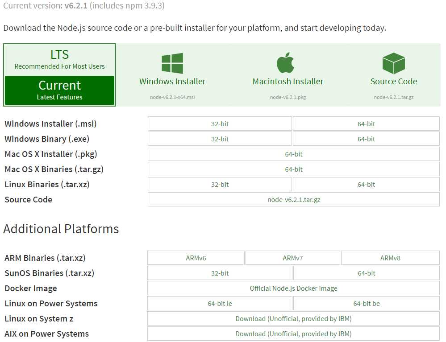Download Linux Binaries (.tar.xz) 32-bit

[x=220, y=184]
